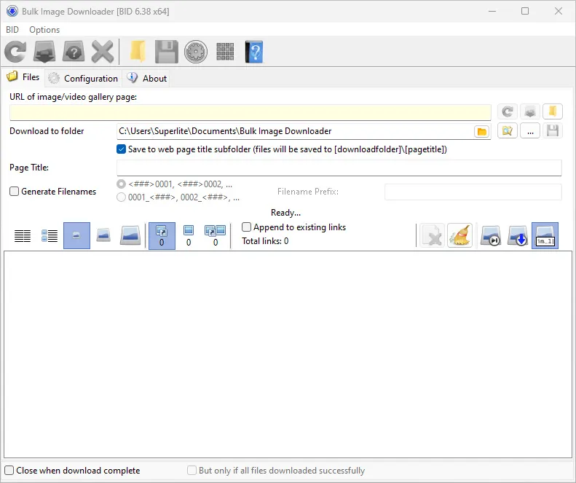Open the About tab

pyautogui.click(x=146, y=78)
